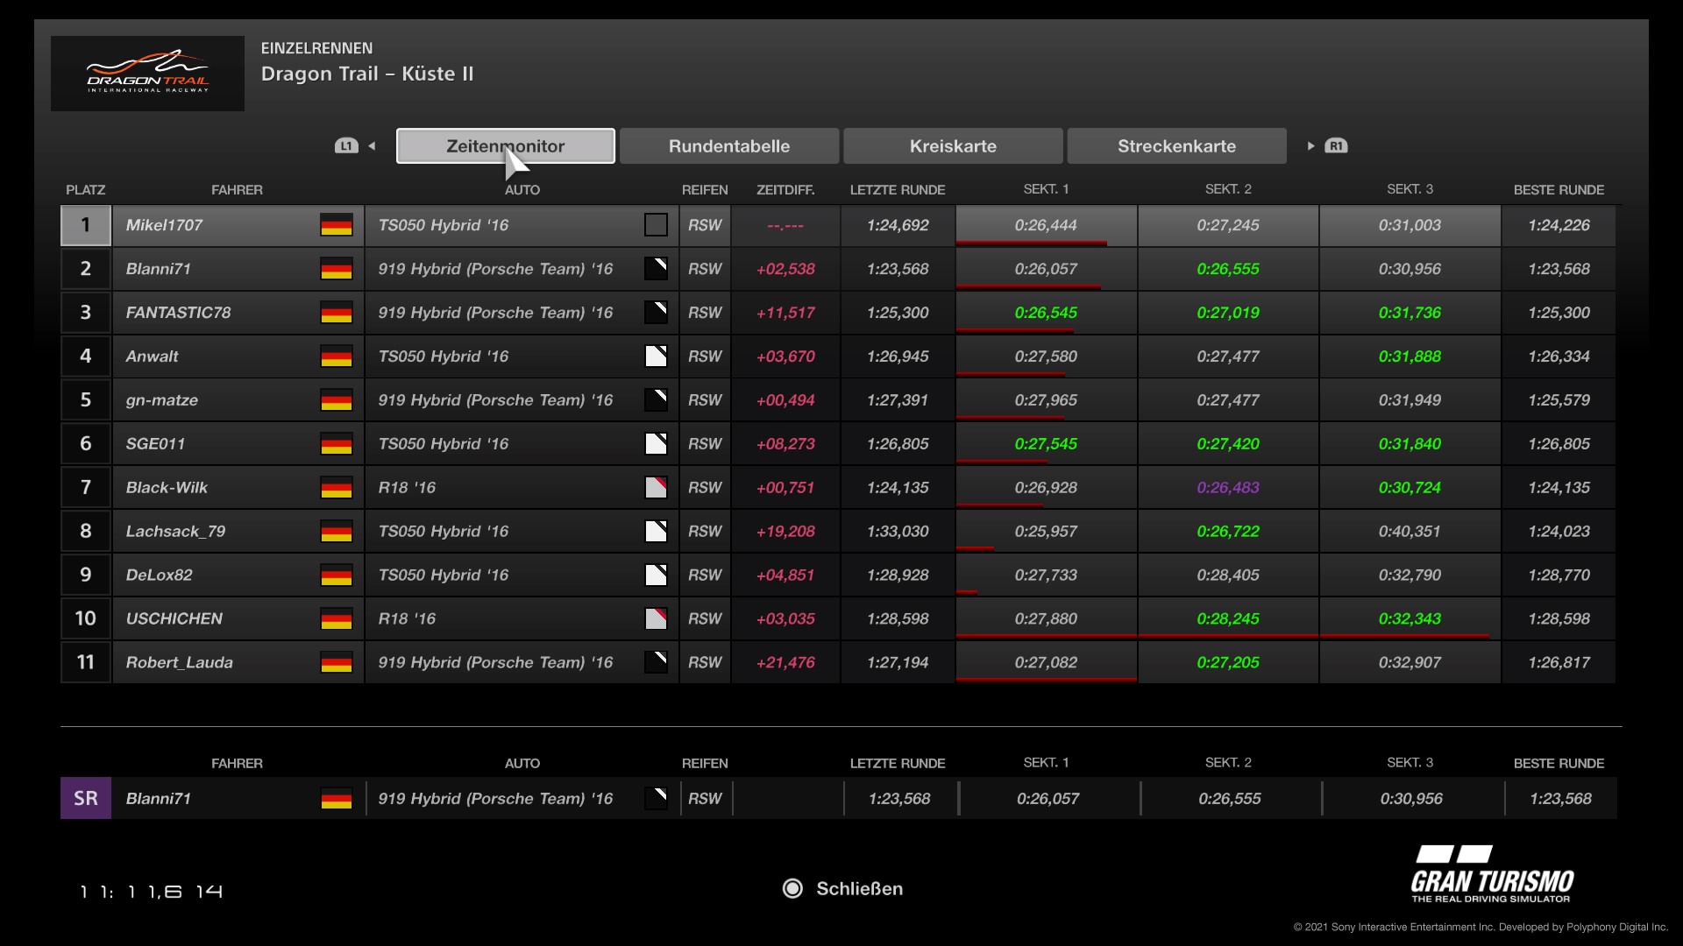Open the Kreiskarte tab
Viewport: 1683px width, 946px height.
tap(953, 146)
